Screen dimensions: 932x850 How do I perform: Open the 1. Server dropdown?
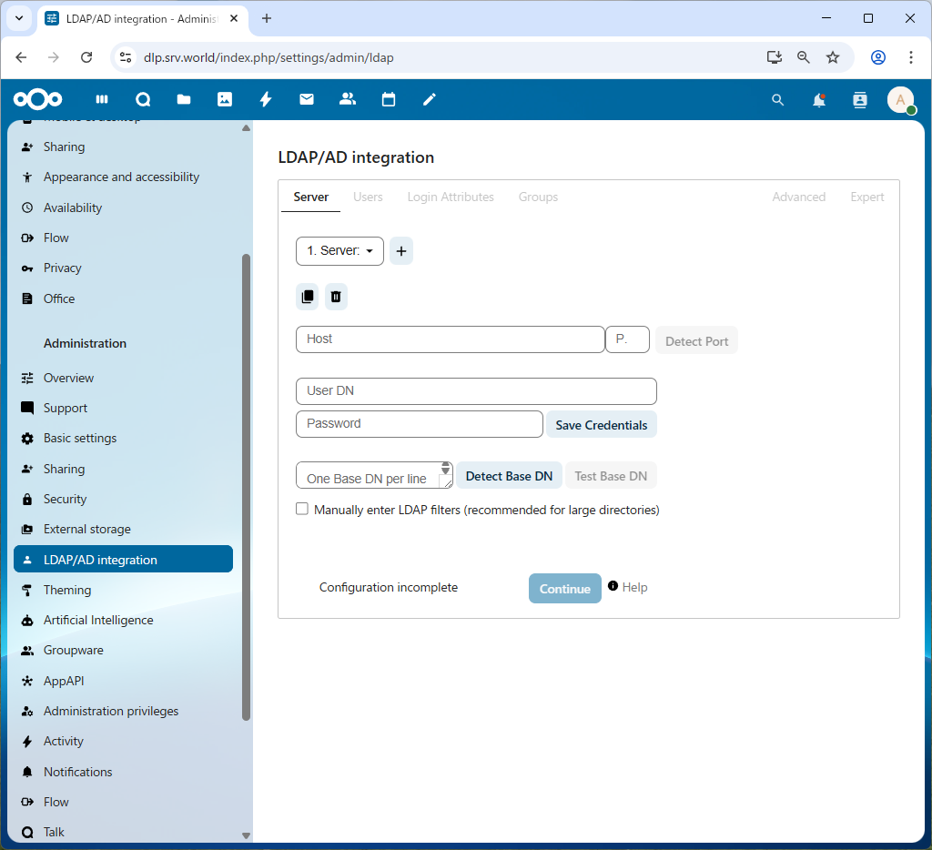(340, 251)
